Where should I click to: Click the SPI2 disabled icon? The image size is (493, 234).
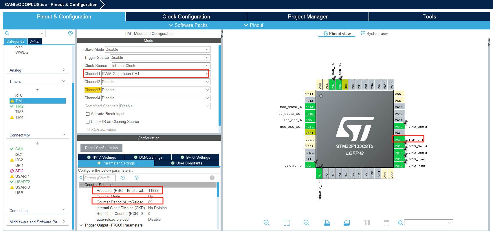12,171
